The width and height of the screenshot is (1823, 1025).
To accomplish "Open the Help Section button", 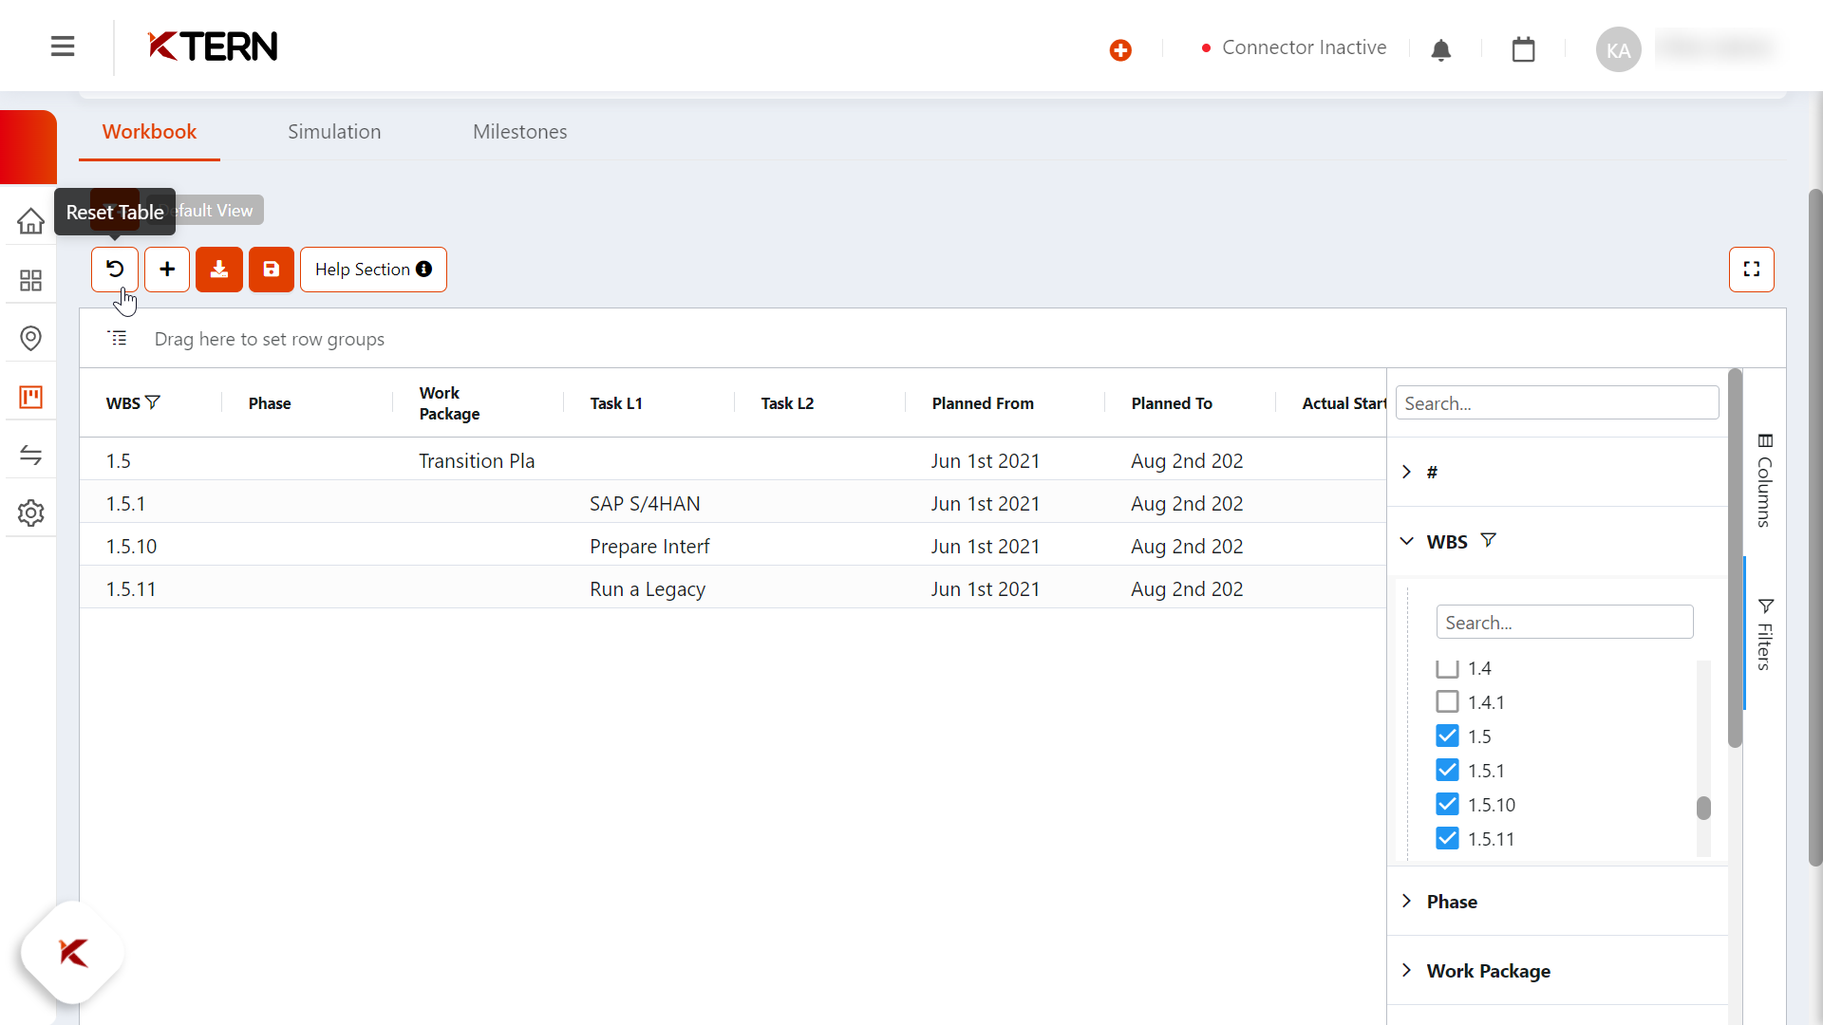I will pyautogui.click(x=373, y=270).
